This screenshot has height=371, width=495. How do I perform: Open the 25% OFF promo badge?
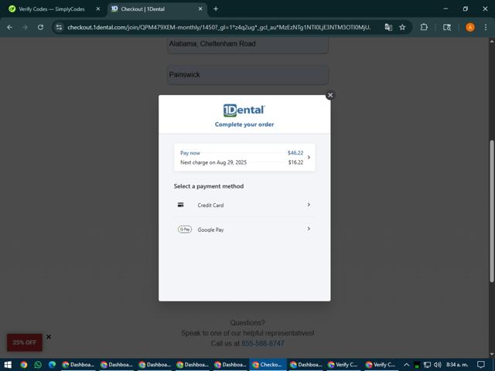[25, 342]
